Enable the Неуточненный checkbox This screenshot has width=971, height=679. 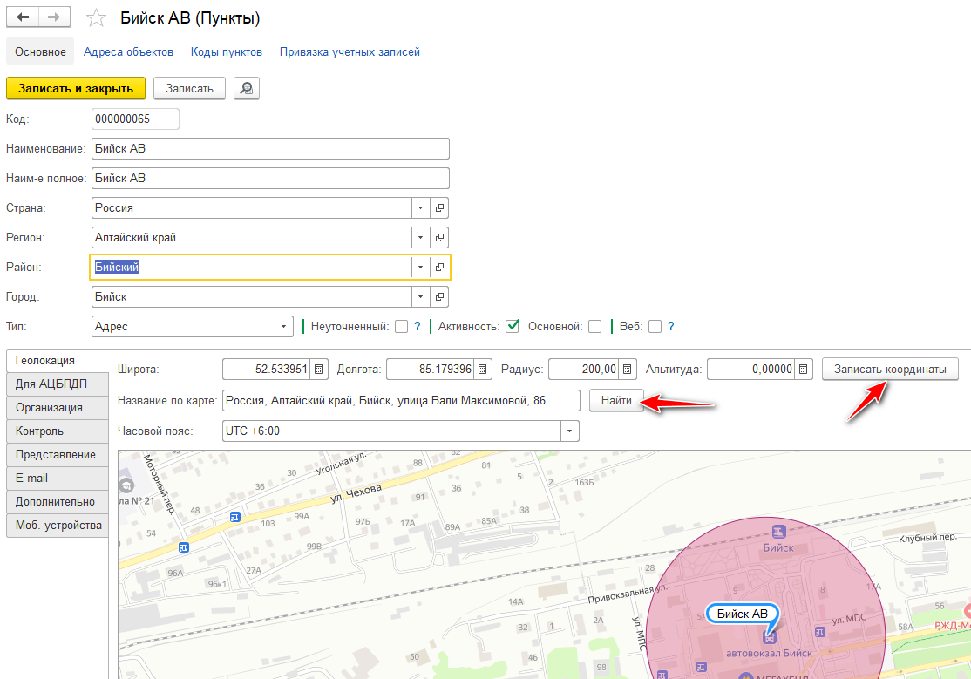coord(401,327)
